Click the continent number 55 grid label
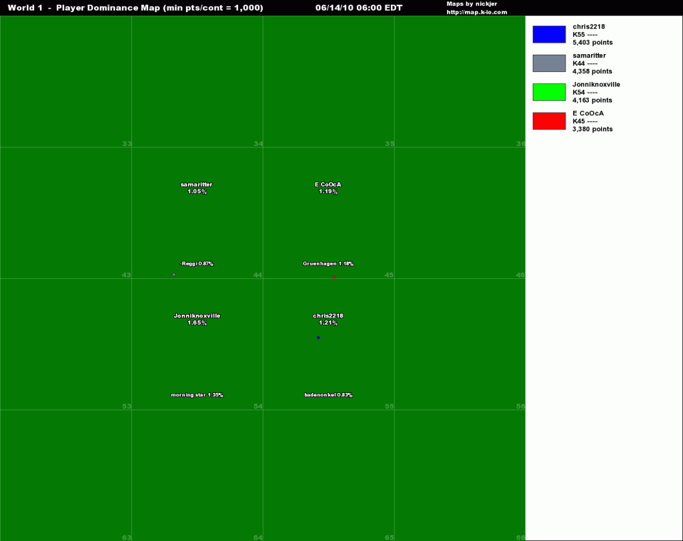 click(x=390, y=406)
